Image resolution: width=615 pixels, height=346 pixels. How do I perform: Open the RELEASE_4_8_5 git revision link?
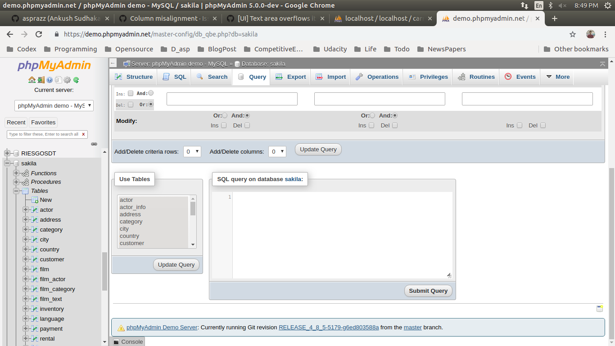[329, 328]
